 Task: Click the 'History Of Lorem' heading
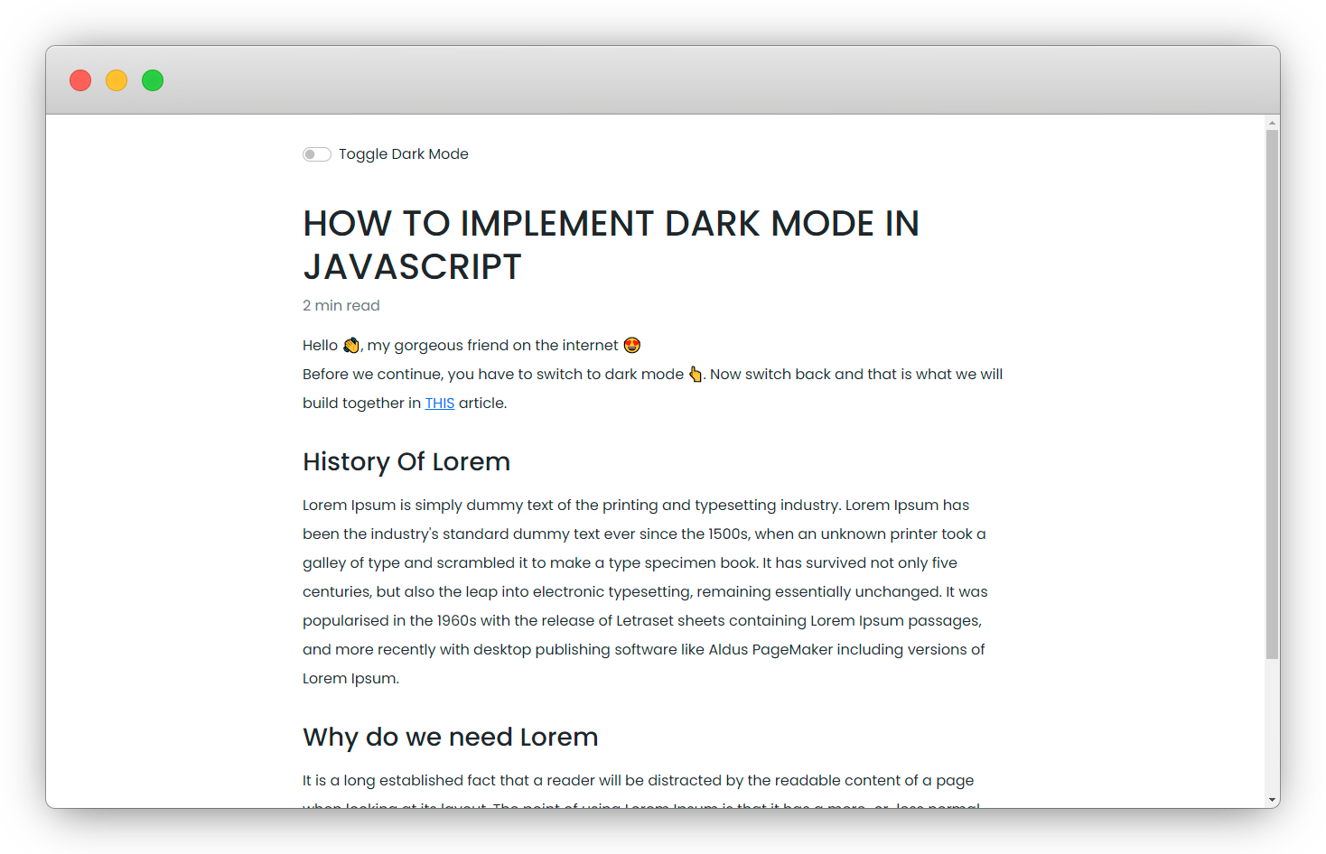click(x=406, y=461)
